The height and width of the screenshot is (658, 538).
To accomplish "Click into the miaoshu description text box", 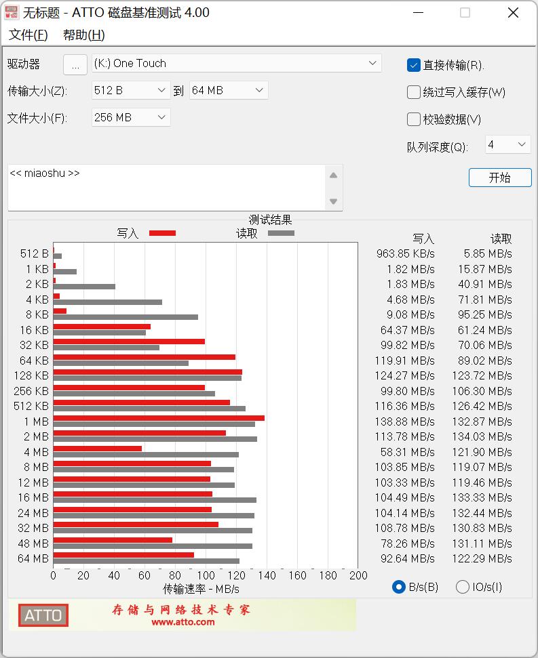I will coord(166,188).
